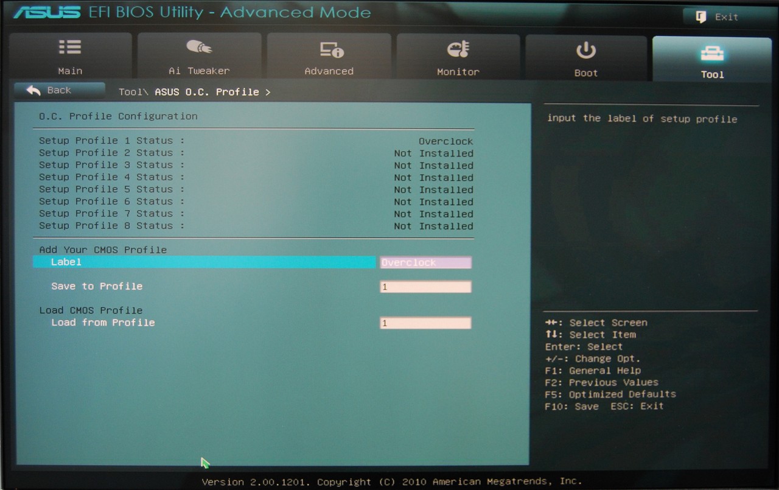Click the Enter: Select hint
Image resolution: width=779 pixels, height=490 pixels.
584,347
